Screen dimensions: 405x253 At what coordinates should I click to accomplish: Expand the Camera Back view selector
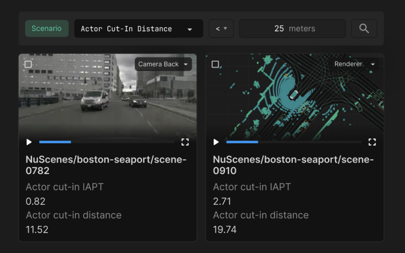pos(163,64)
